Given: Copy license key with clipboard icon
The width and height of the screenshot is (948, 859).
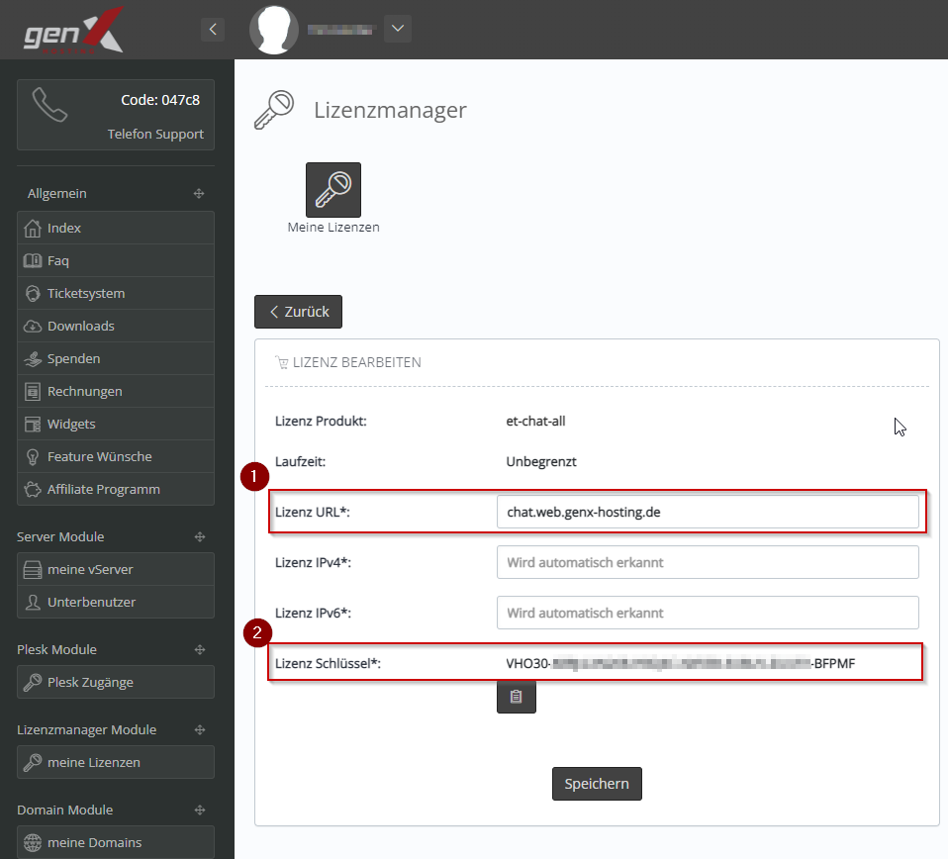Looking at the screenshot, I should [x=516, y=697].
